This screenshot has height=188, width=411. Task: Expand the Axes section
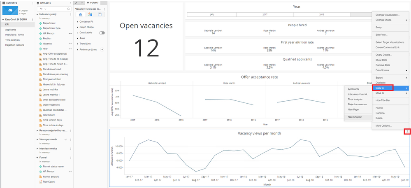click(78, 38)
